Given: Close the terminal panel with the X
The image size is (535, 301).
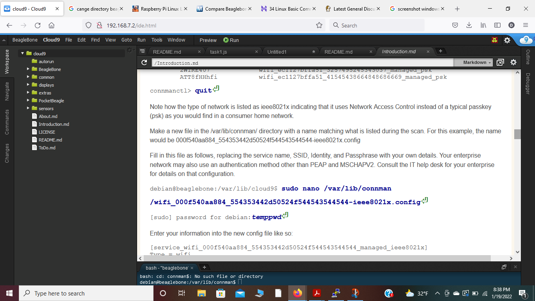Looking at the screenshot, I should pos(515,267).
